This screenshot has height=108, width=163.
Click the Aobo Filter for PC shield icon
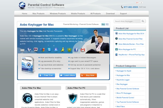[x=73, y=98]
